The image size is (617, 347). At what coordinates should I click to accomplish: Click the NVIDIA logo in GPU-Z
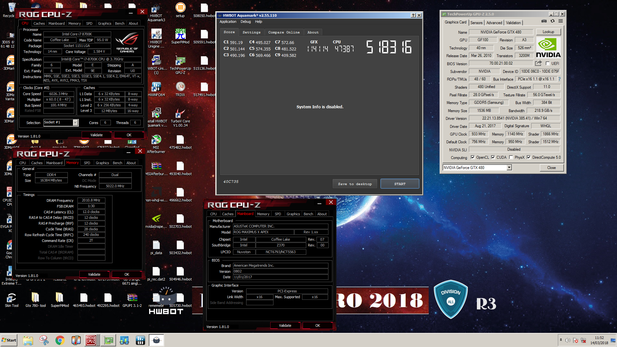[548, 48]
